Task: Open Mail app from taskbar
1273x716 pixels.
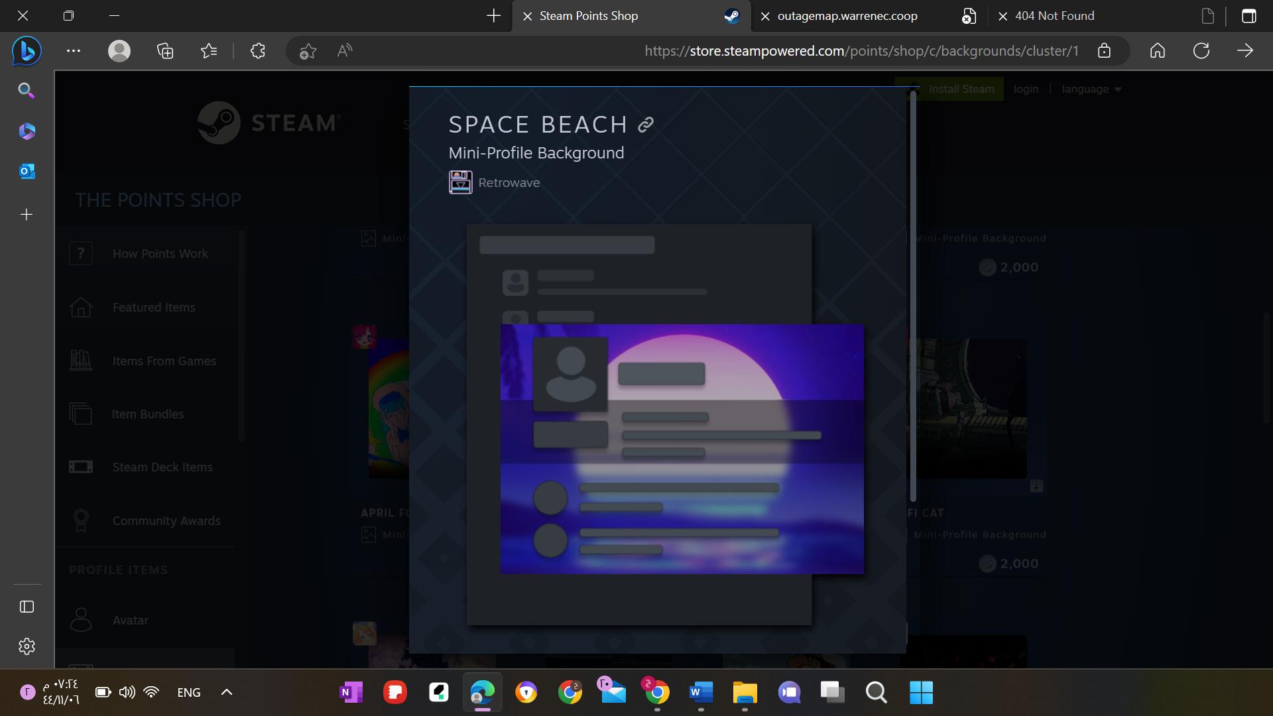Action: point(613,691)
